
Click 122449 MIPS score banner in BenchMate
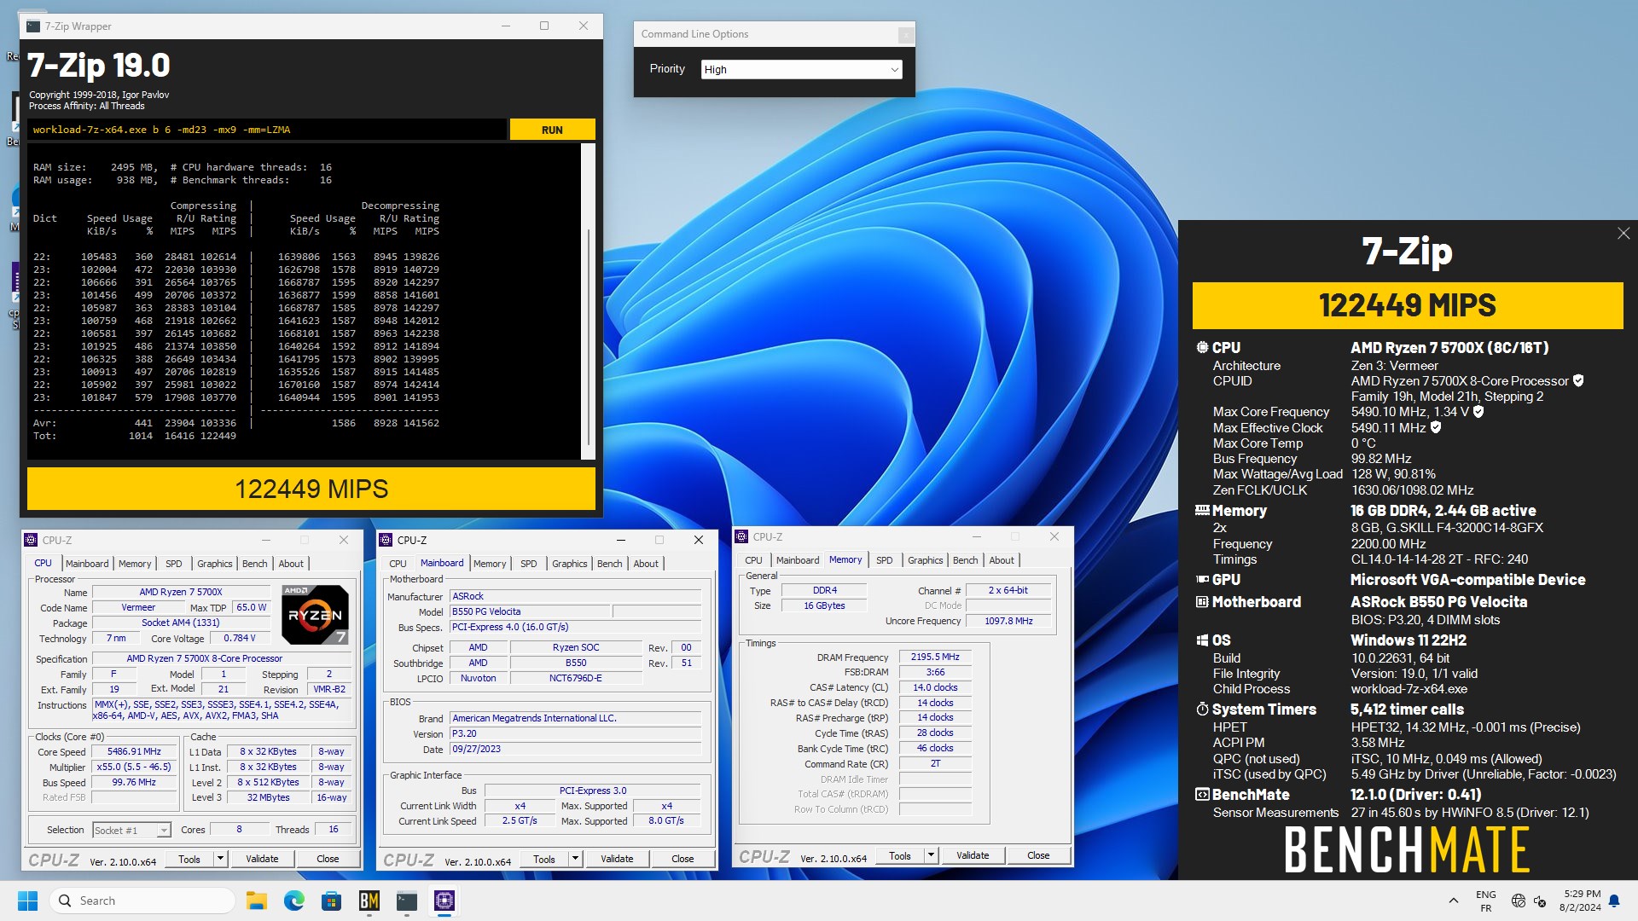1408,305
